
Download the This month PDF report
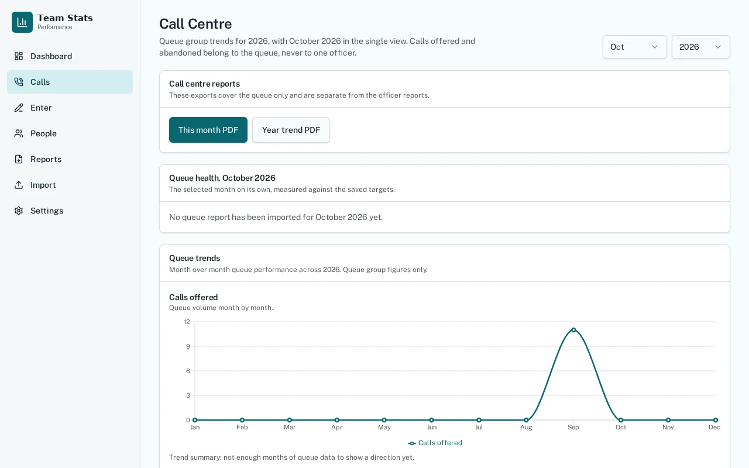click(208, 130)
